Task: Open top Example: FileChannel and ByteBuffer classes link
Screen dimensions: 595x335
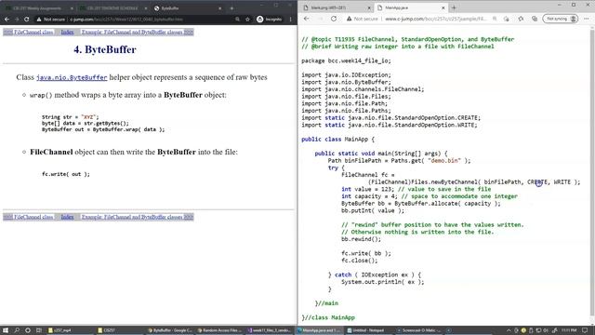Action: [138, 33]
